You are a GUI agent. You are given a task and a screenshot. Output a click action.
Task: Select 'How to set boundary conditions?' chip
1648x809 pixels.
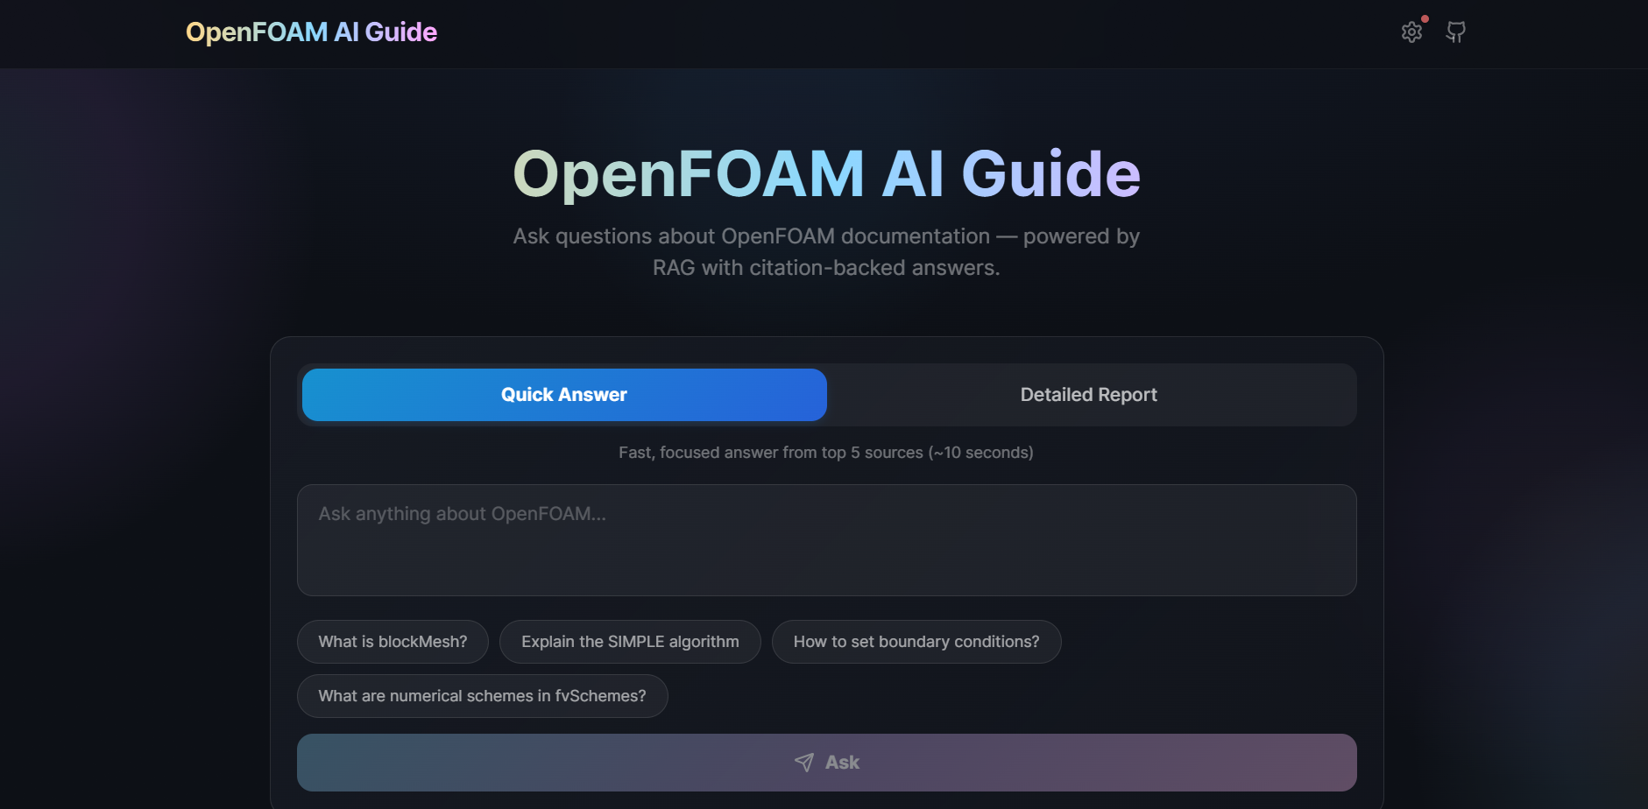coord(916,641)
